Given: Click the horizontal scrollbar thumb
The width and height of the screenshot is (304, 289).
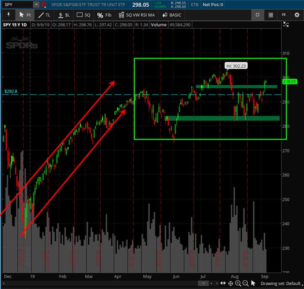Looking at the screenshot, I should pos(203,284).
